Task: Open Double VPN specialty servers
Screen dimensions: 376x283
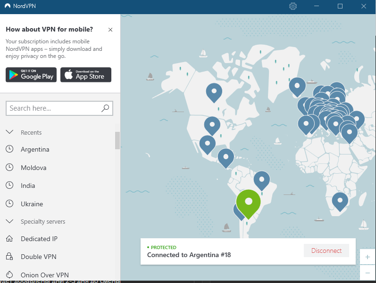Action: tap(39, 257)
